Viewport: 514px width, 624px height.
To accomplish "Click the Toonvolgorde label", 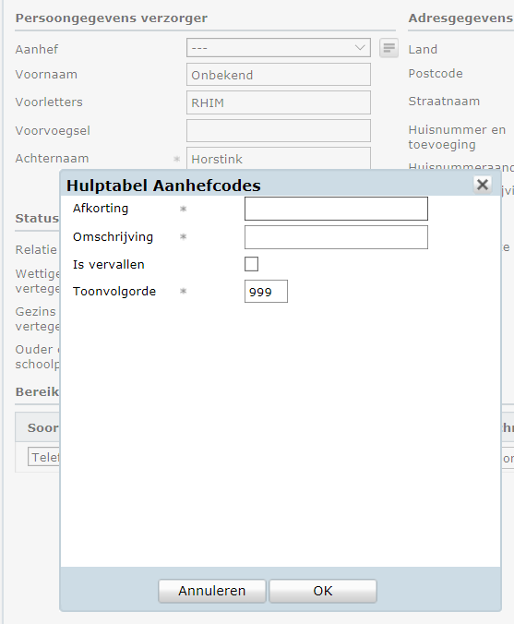I will 114,292.
